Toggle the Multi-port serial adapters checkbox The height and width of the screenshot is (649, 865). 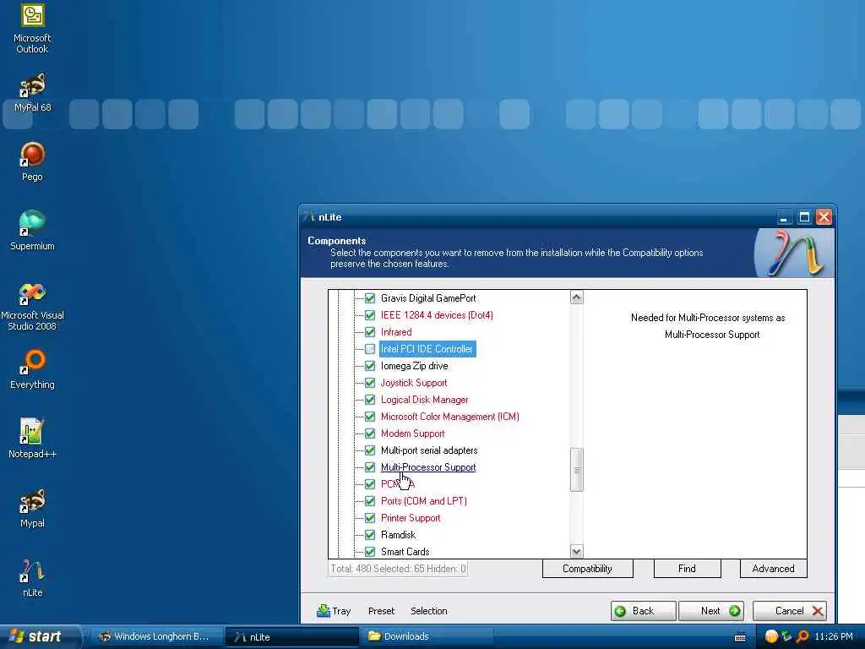pyautogui.click(x=370, y=450)
